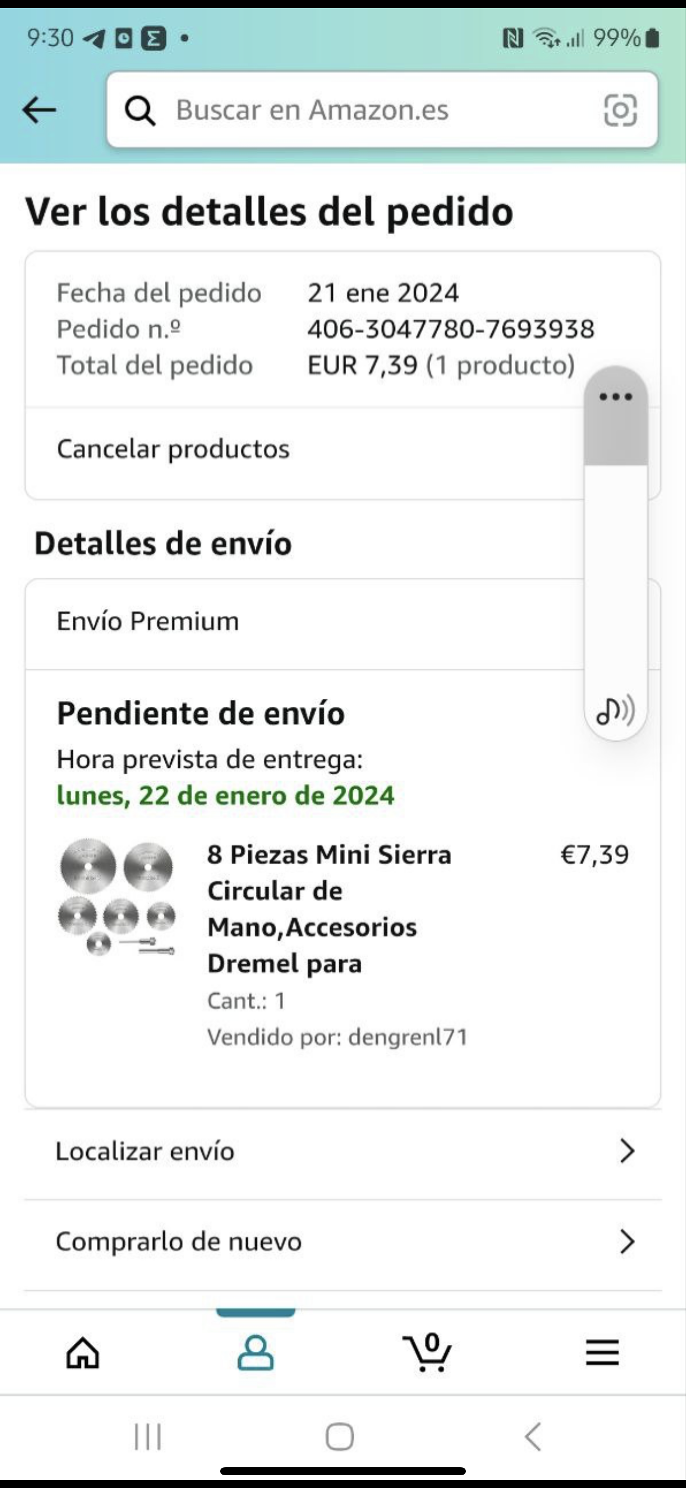Open the shopping cart icon
This screenshot has height=1488, width=686.
(428, 1353)
